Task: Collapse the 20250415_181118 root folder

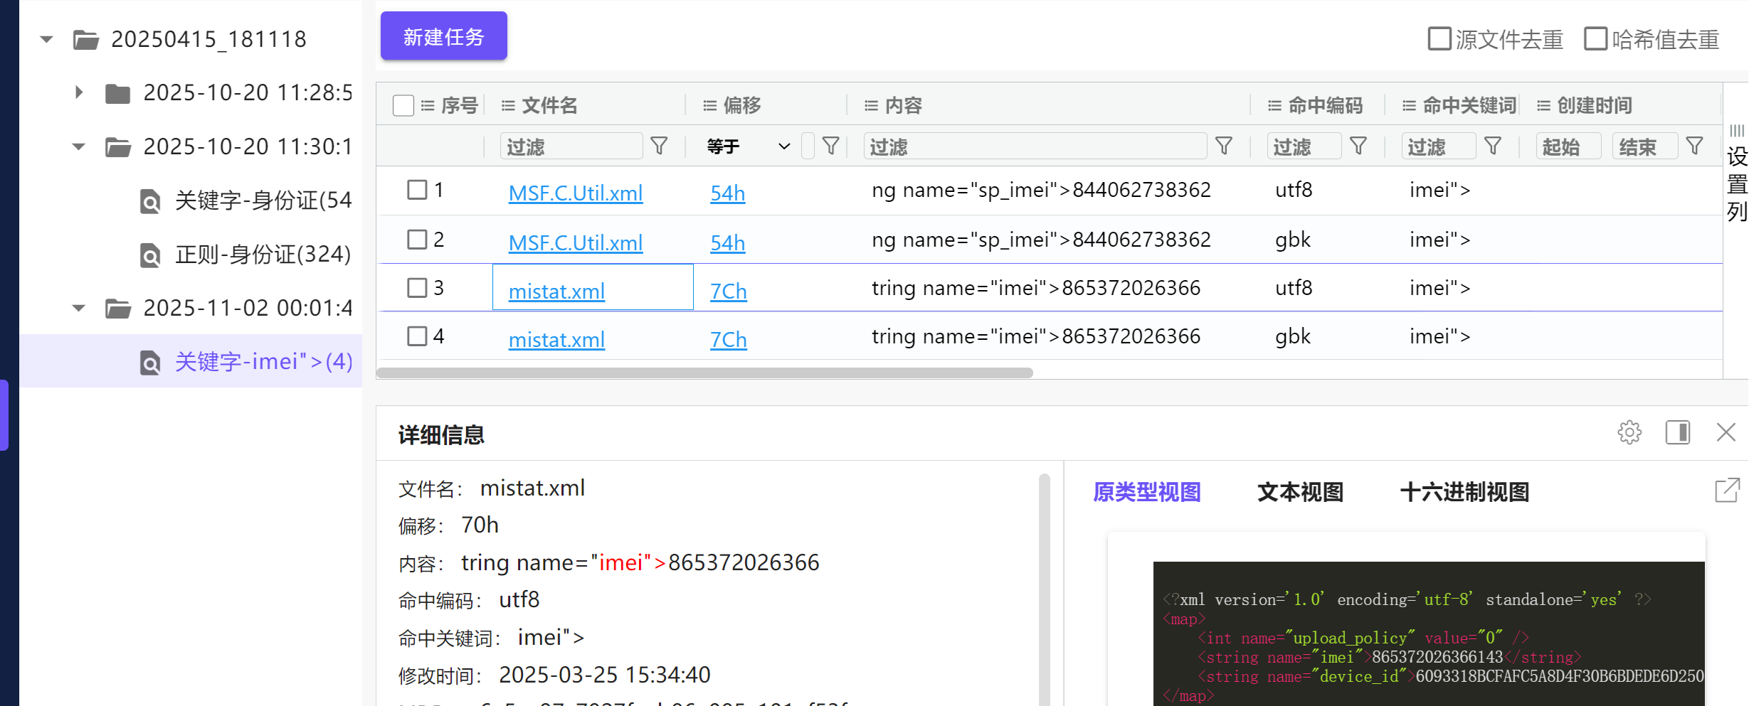Action: point(47,39)
